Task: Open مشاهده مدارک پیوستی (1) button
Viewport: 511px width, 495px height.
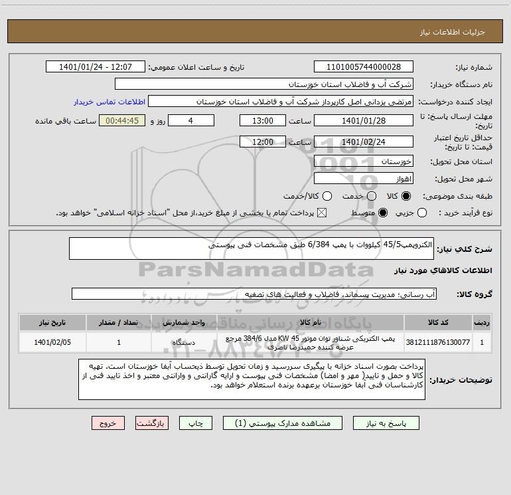Action: pos(283,423)
